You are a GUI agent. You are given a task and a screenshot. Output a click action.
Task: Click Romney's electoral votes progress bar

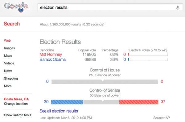pyautogui.click(x=148, y=54)
